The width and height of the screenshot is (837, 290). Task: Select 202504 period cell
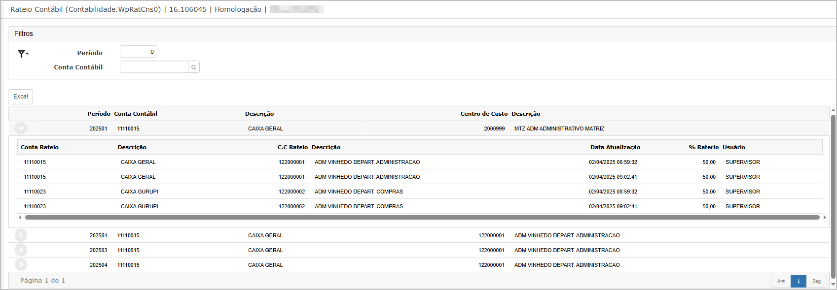pyautogui.click(x=98, y=265)
